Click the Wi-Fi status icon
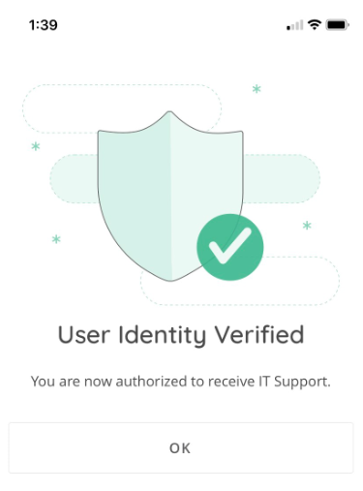 314,24
